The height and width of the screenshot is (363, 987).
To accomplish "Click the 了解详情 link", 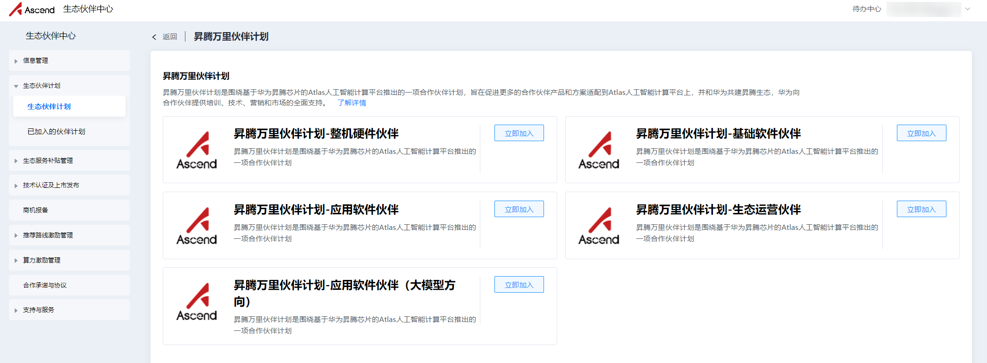I will tap(351, 103).
